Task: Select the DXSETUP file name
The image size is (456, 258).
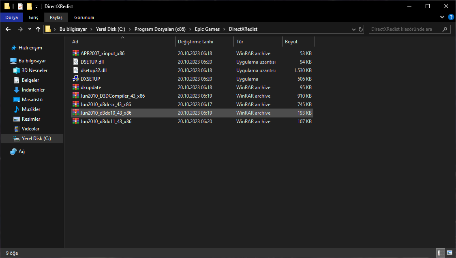Action: pyautogui.click(x=90, y=79)
